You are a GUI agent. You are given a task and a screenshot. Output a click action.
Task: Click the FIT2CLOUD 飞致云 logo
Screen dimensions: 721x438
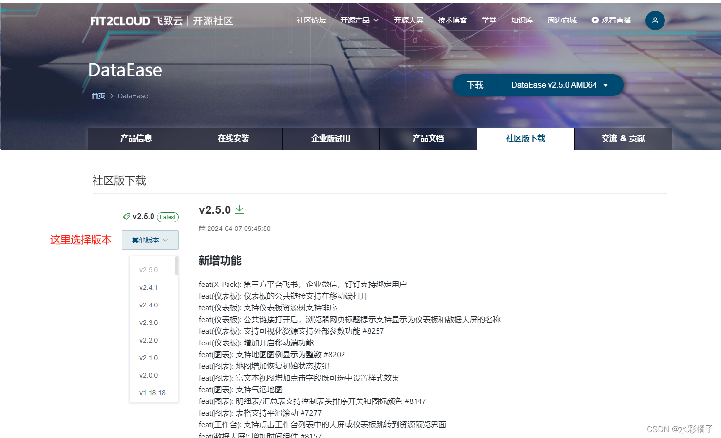click(136, 21)
